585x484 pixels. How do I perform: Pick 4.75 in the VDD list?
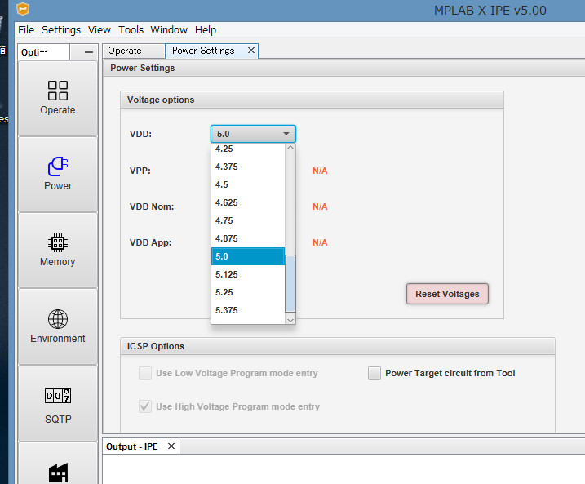coord(248,220)
